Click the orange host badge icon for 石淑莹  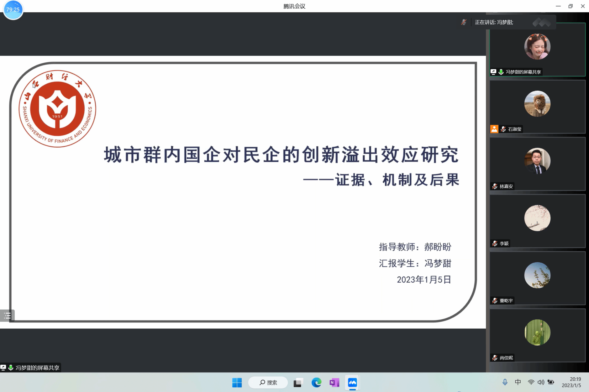(x=494, y=129)
